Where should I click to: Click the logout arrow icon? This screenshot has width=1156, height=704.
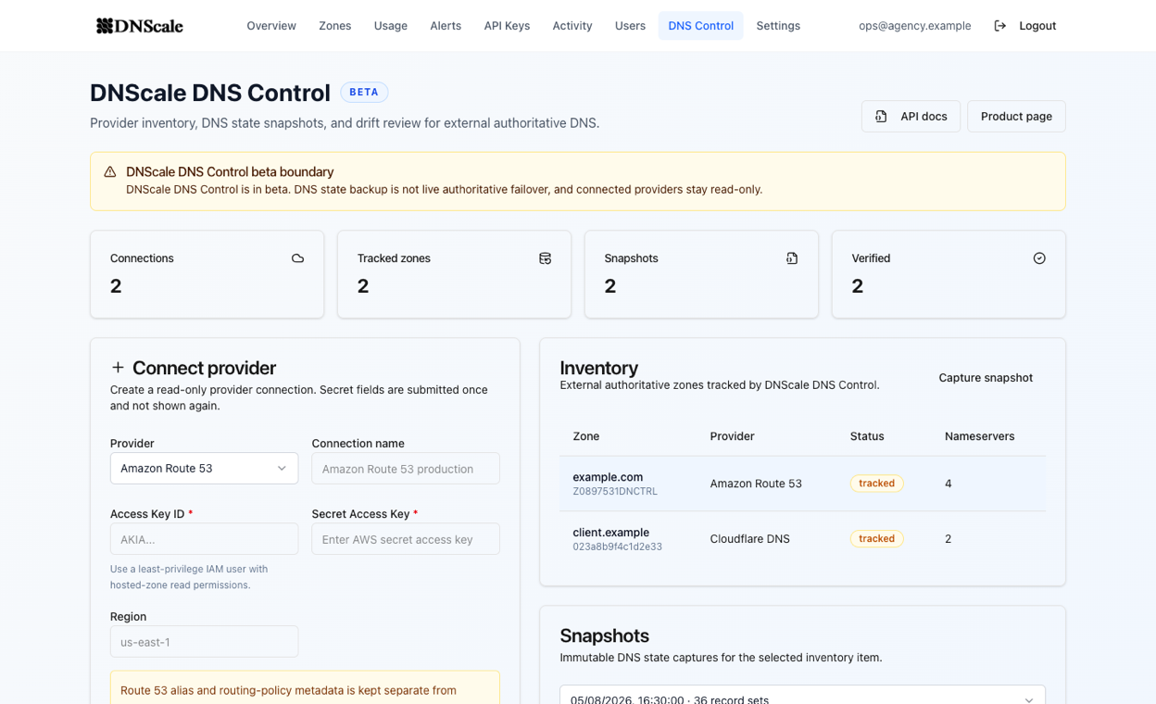pyautogui.click(x=999, y=26)
